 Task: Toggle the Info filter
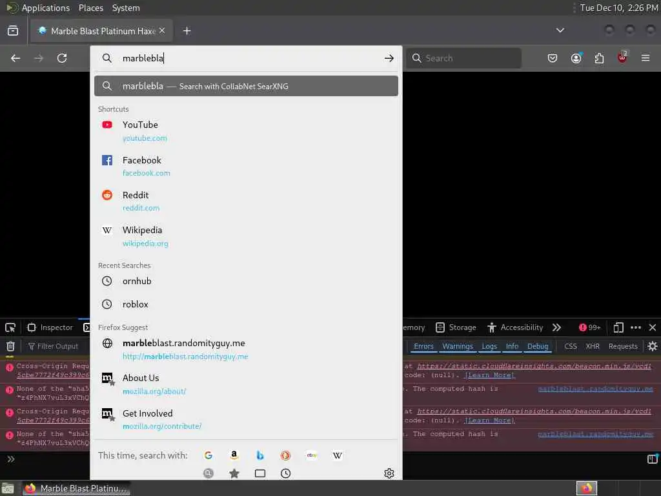pyautogui.click(x=512, y=346)
